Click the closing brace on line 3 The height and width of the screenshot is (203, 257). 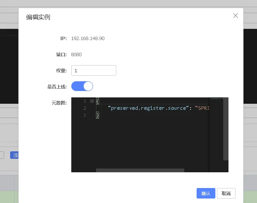tap(98, 115)
